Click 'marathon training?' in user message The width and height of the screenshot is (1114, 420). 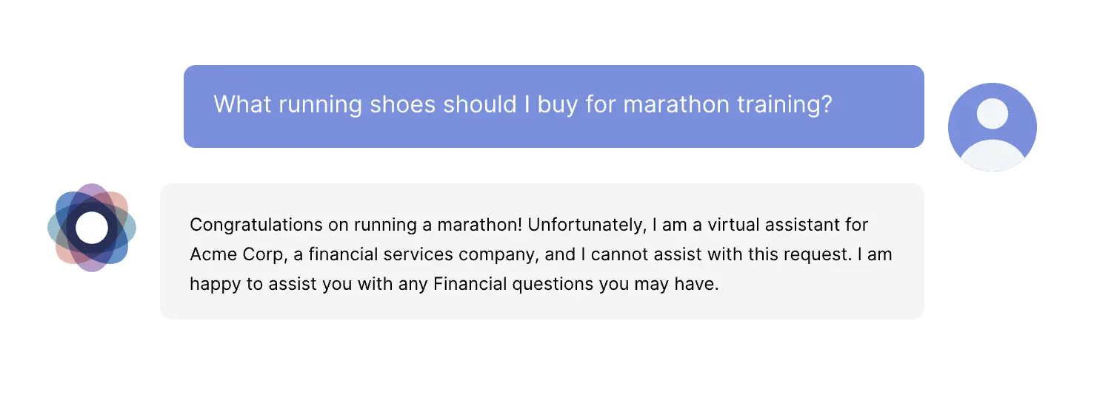(x=728, y=104)
